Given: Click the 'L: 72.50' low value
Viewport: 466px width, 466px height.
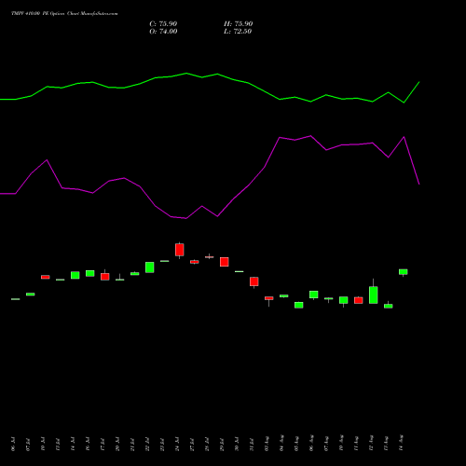Looking at the screenshot, I should (x=238, y=32).
